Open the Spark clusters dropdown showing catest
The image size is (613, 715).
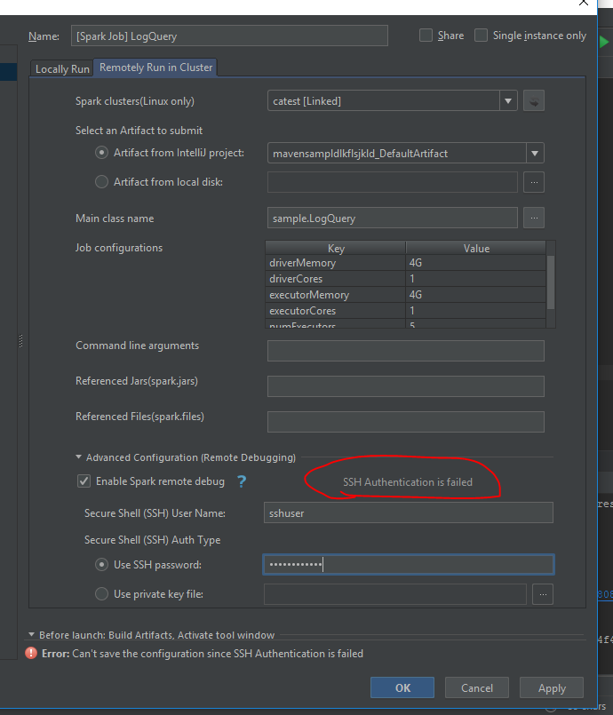coord(507,101)
